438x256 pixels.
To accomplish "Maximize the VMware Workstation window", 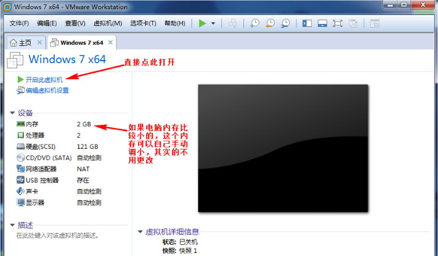I will (x=404, y=5).
